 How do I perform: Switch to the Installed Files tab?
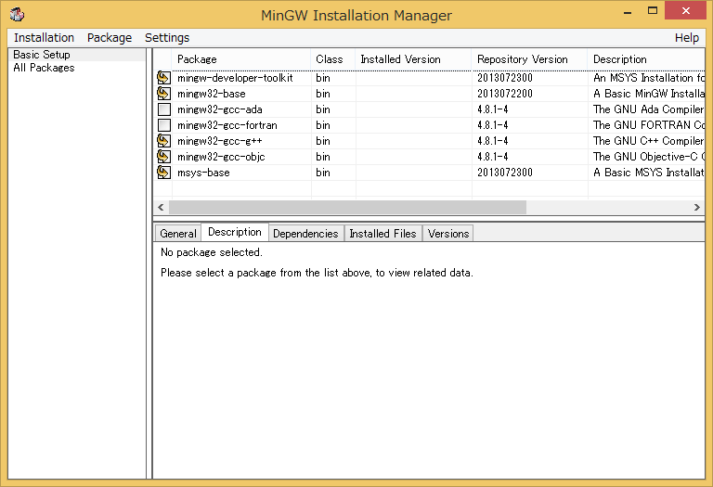tap(382, 234)
